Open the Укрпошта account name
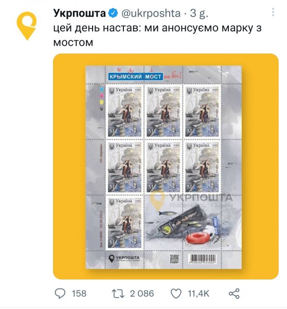287x309 pixels. pos(80,13)
